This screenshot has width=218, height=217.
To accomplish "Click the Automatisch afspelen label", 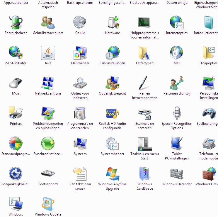I will pyautogui.click(x=48, y=5).
